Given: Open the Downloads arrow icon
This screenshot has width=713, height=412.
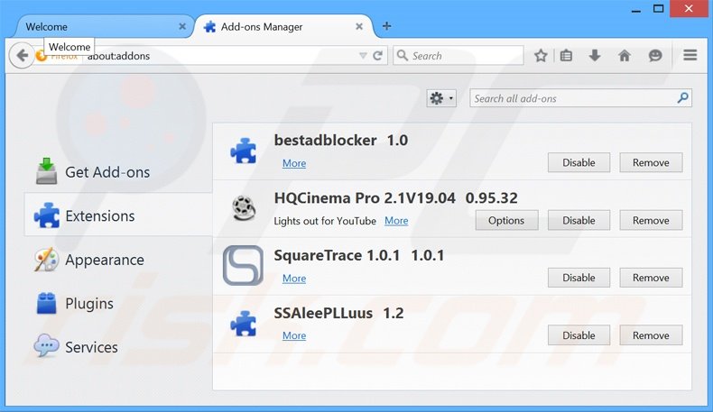Looking at the screenshot, I should click(595, 55).
